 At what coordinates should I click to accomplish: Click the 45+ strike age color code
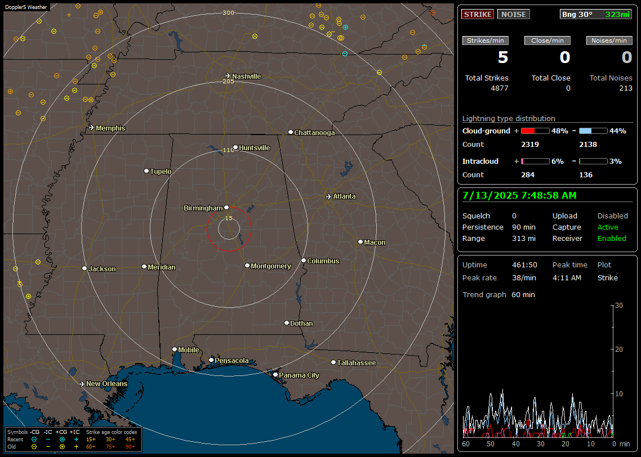130,440
